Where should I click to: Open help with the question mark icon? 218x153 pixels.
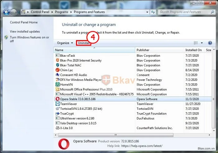click(210, 43)
